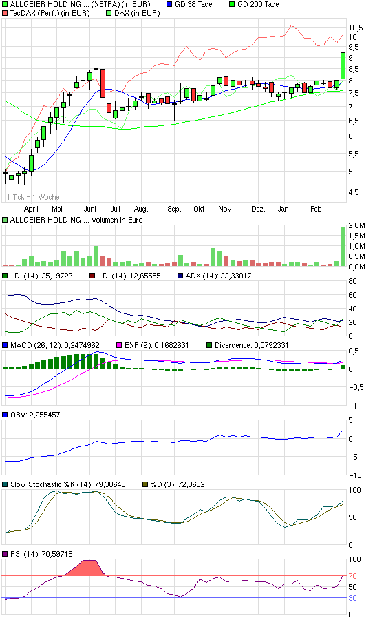Click the Okt. axis label
This screenshot has width=375, height=629.
pos(200,209)
